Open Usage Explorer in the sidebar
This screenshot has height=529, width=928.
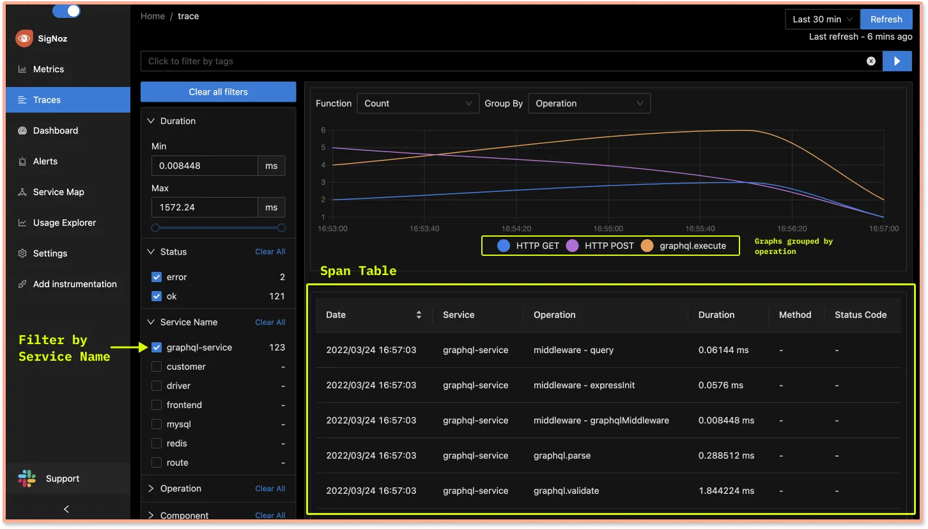click(68, 223)
